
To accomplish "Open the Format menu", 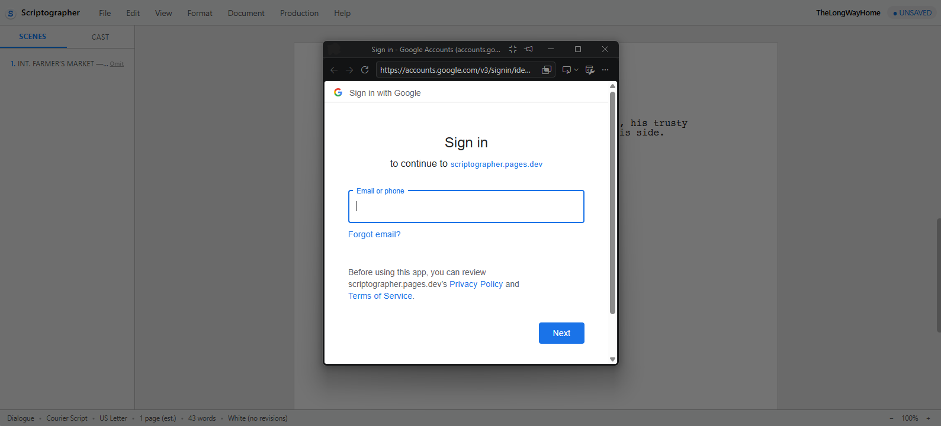I will 200,13.
